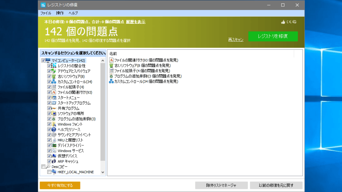This screenshot has height=192, width=342.
Task: Click the ARP キャッシュ footprint icon
Action: 54,161
